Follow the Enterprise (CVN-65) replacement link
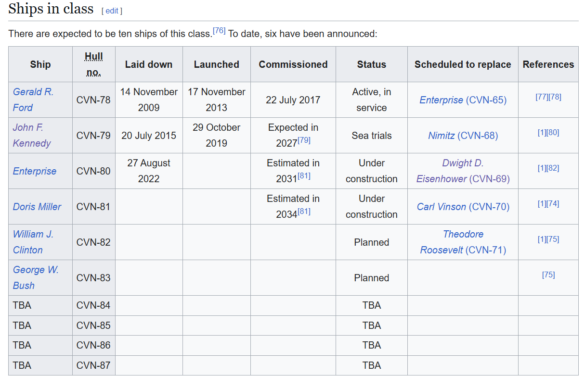The image size is (585, 388). 463,100
